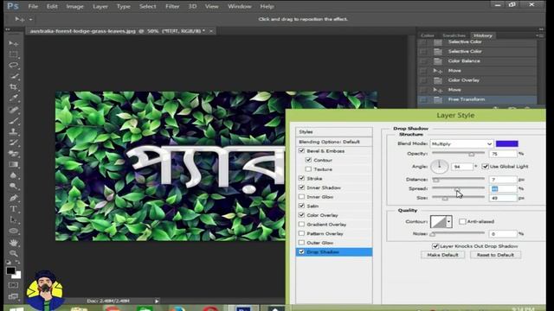The height and width of the screenshot is (311, 554).
Task: Select the Clone Stamp tool
Action: [x=14, y=132]
